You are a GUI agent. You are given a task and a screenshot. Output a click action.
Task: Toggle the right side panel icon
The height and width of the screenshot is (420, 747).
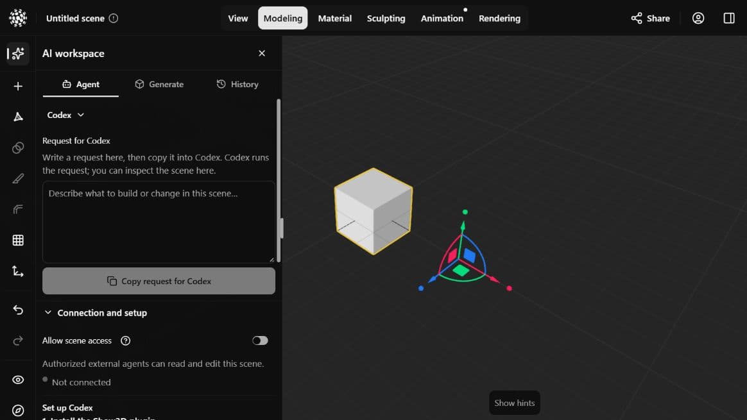point(729,18)
